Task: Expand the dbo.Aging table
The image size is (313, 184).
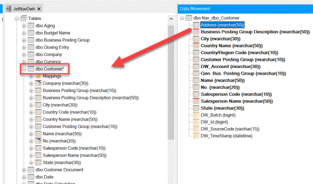Action: [24, 26]
